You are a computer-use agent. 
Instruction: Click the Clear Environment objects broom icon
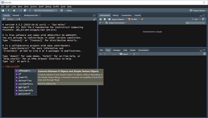pos(143,19)
